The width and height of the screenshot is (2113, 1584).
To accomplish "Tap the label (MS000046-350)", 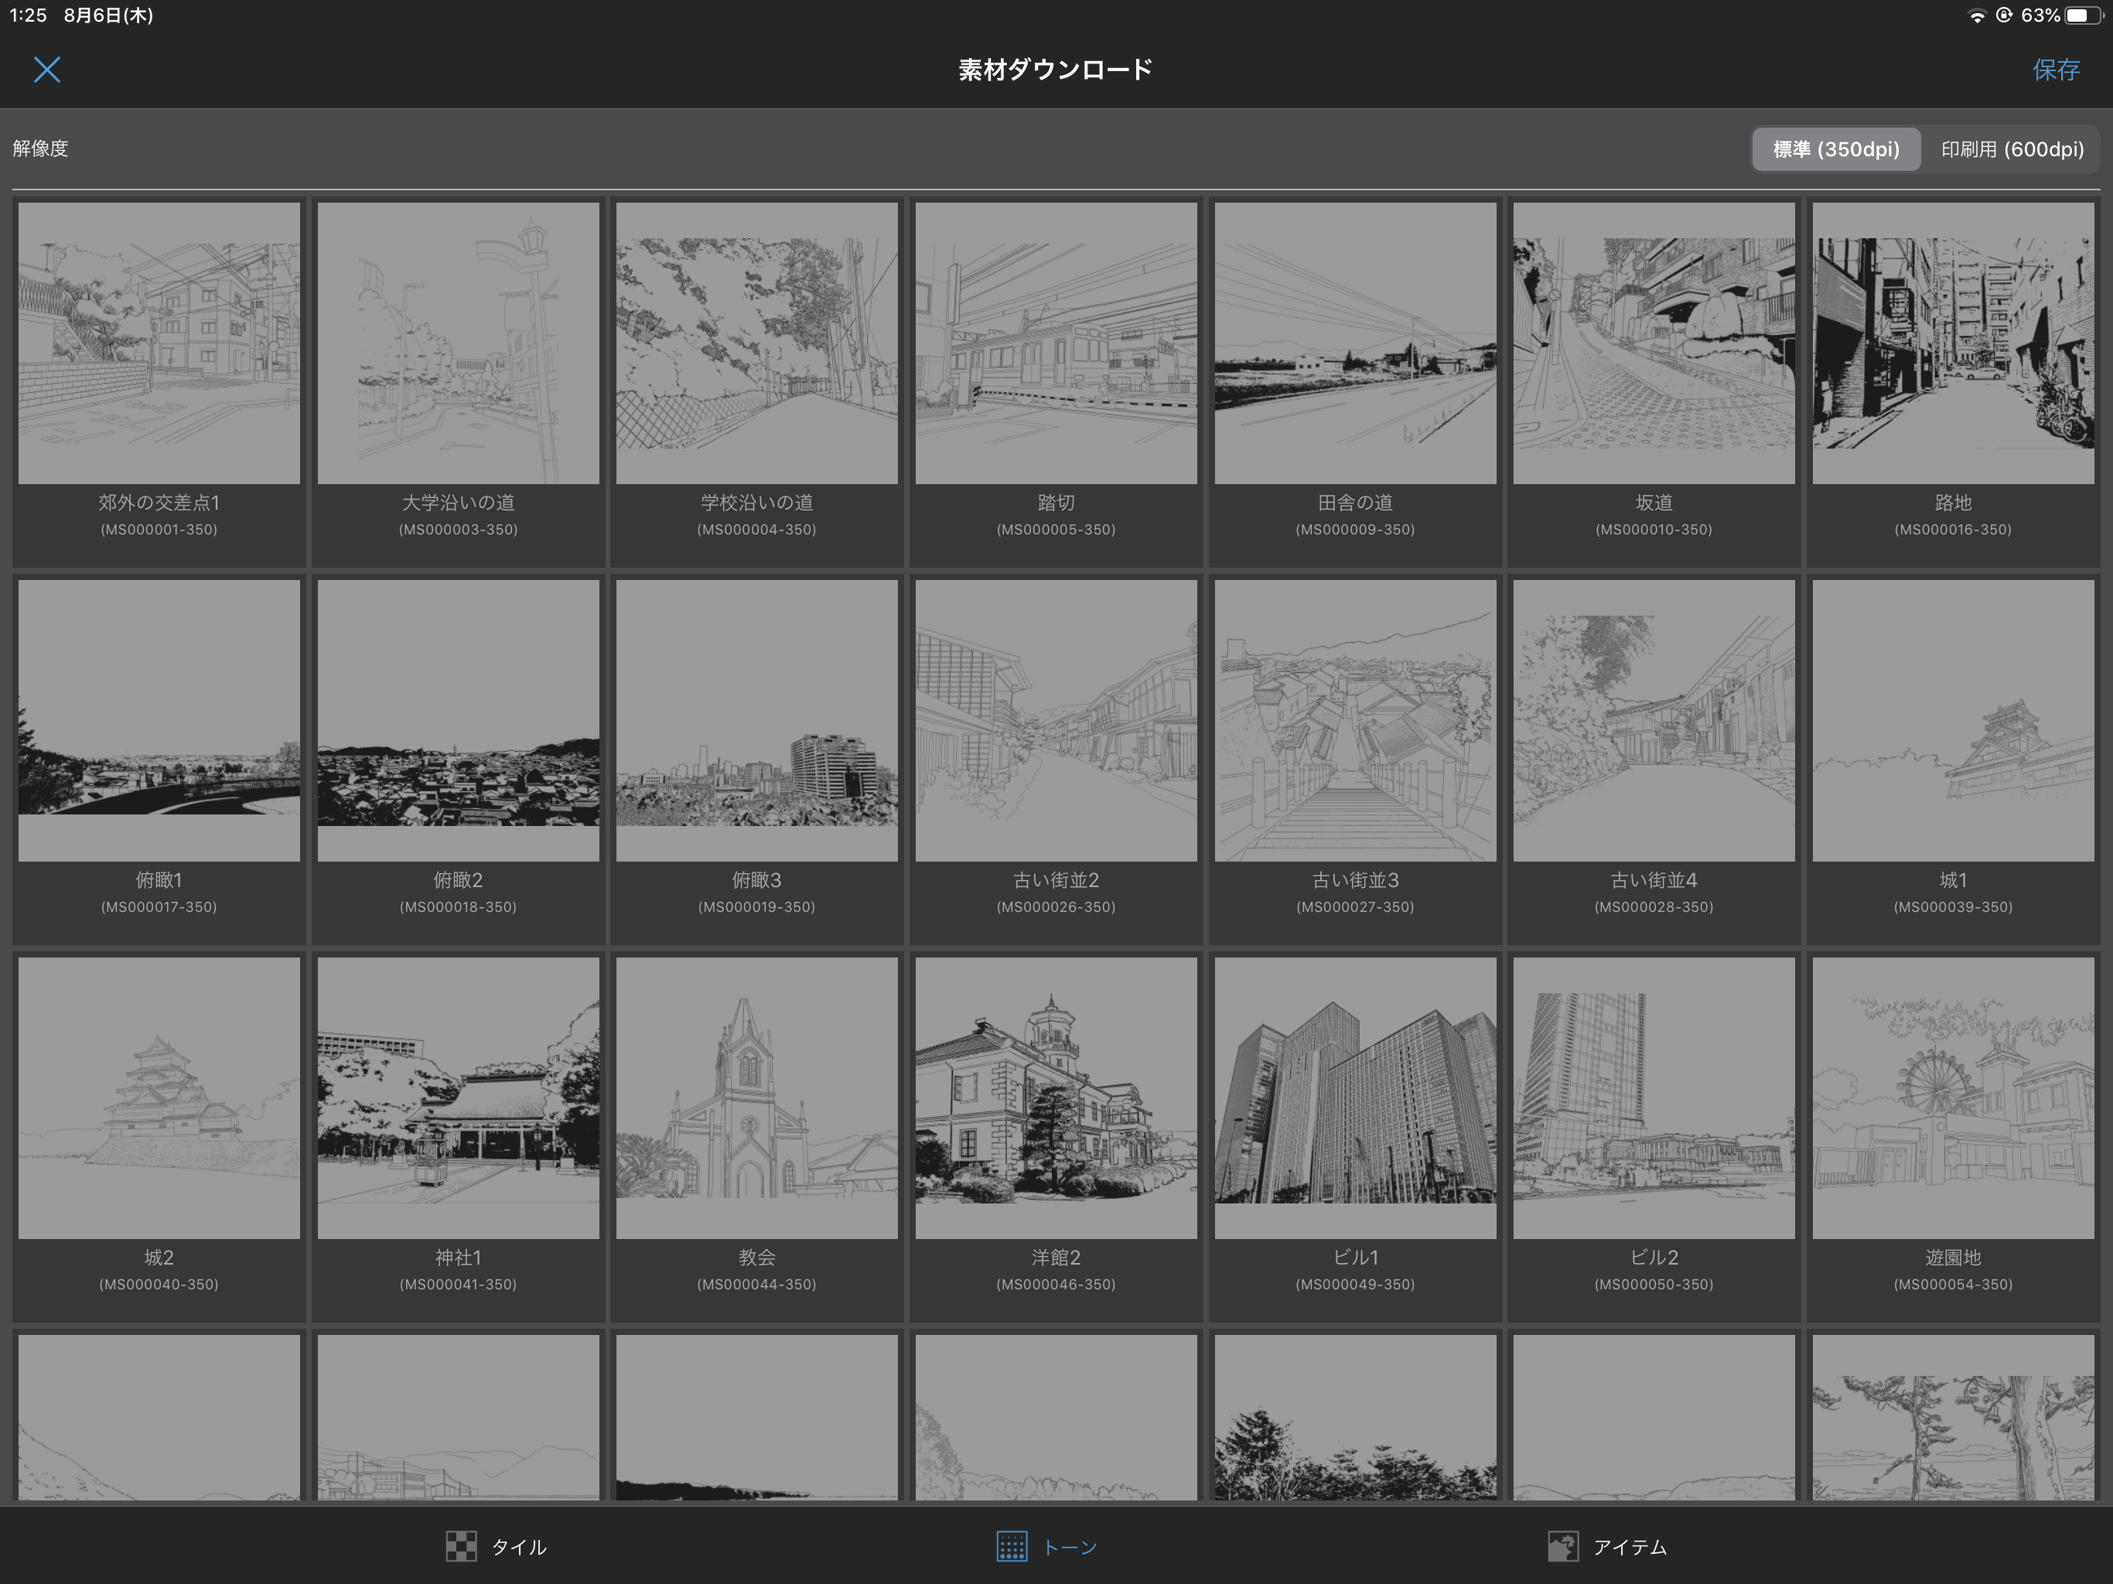I will point(1056,1284).
